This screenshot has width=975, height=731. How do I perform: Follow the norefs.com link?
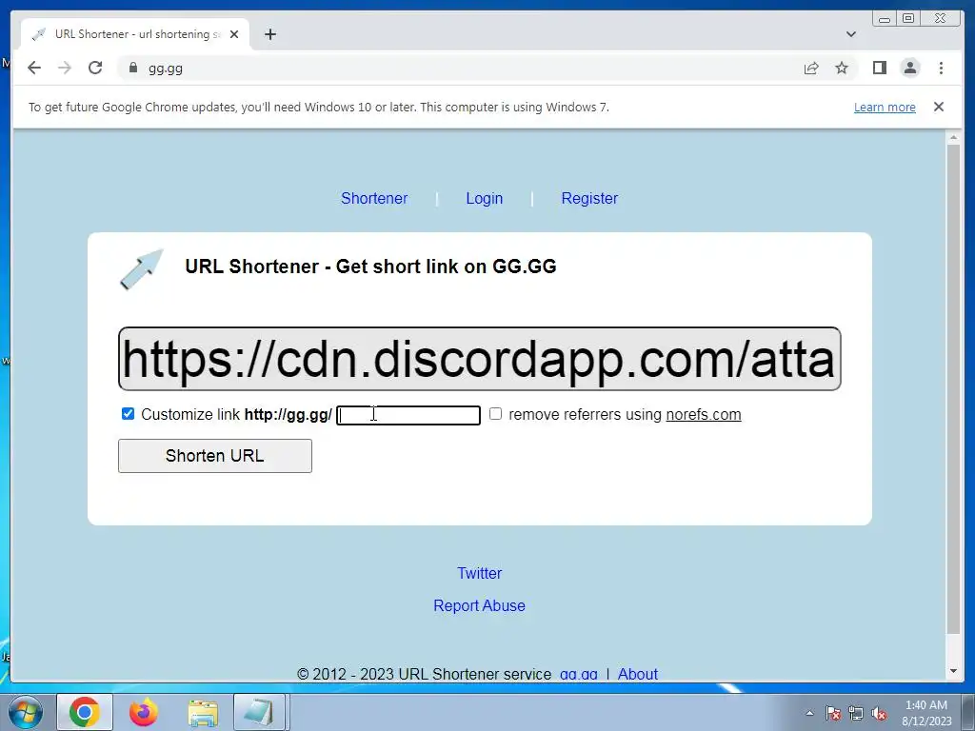pos(704,415)
